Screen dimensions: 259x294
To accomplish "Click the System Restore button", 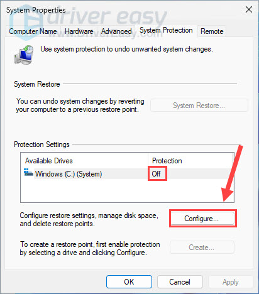I will (x=199, y=106).
